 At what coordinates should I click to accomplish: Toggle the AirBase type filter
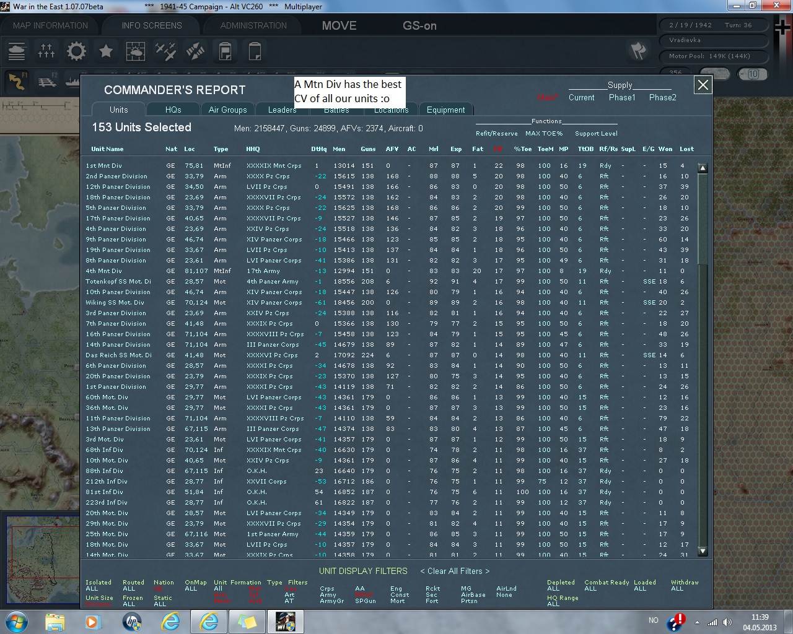click(x=473, y=595)
